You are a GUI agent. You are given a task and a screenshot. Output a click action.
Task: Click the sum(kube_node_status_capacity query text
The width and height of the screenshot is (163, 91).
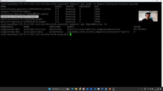tap(98, 32)
